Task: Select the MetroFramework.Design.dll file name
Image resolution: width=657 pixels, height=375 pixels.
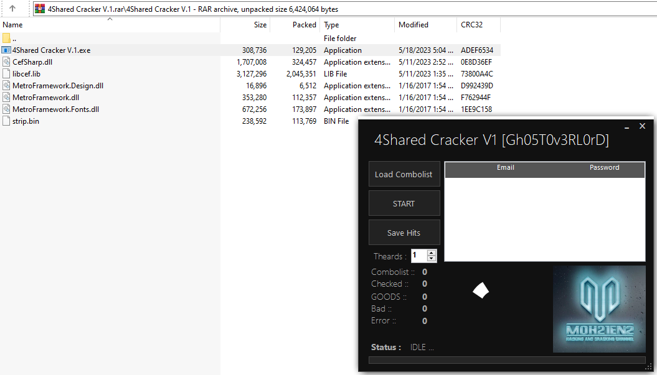Action: (x=58, y=85)
